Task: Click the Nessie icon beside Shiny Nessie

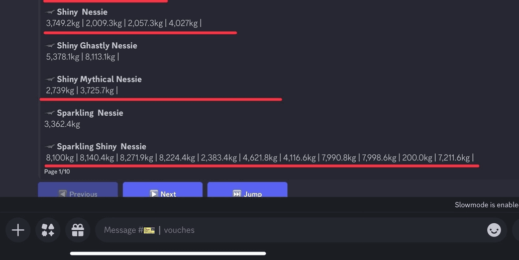Action: [50, 12]
